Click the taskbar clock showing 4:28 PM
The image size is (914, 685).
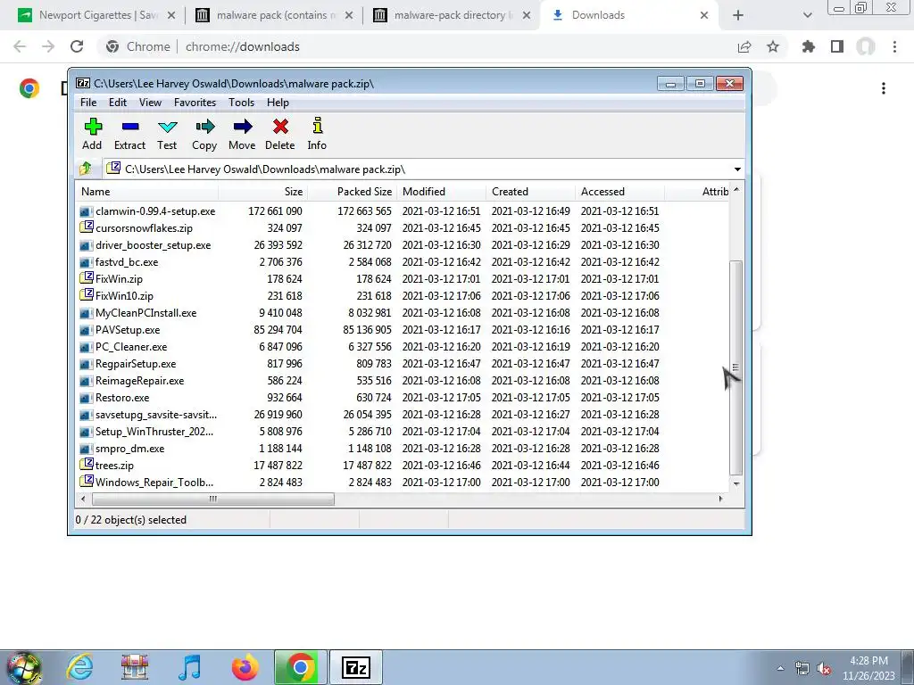click(x=868, y=668)
